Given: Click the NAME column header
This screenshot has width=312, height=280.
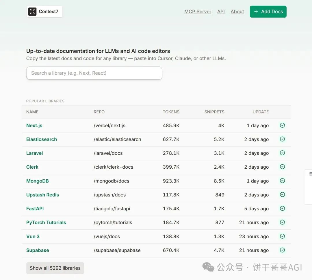Looking at the screenshot, I should [32, 112].
